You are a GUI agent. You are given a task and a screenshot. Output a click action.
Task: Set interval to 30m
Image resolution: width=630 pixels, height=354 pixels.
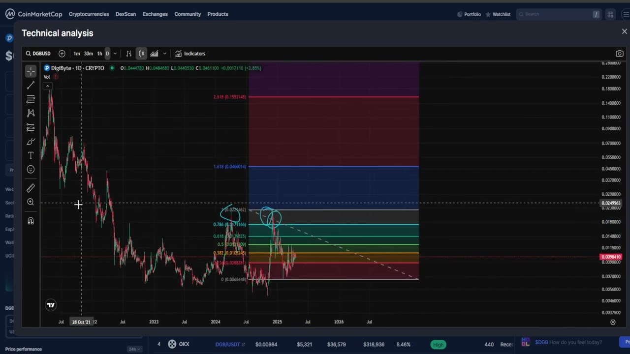coord(88,54)
